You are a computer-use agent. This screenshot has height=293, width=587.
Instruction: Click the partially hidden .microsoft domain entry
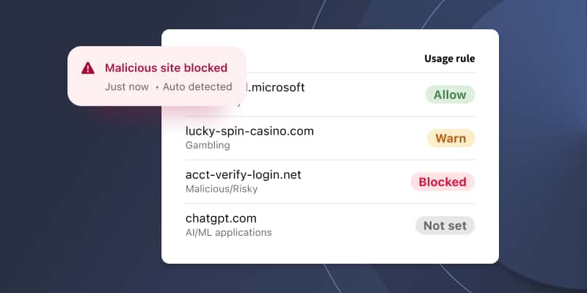(x=276, y=87)
